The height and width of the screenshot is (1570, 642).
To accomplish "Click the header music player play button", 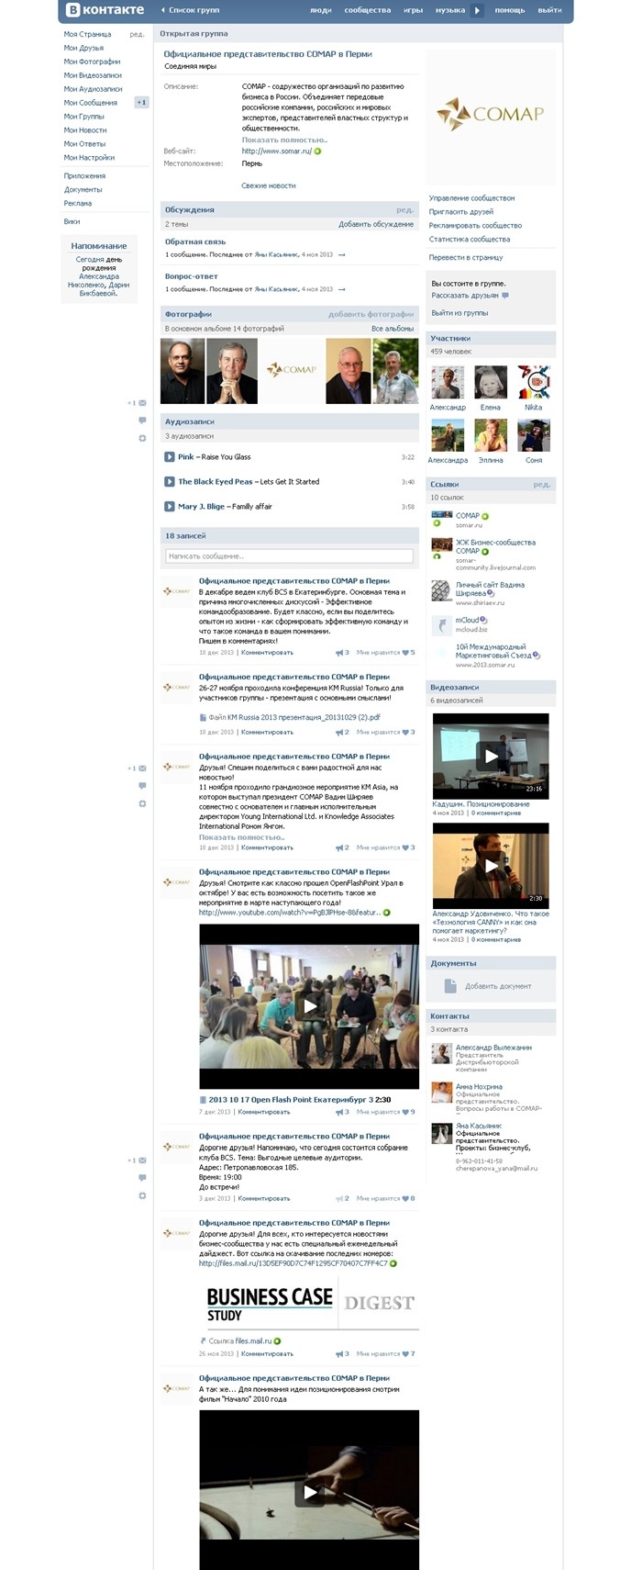I will pyautogui.click(x=477, y=10).
